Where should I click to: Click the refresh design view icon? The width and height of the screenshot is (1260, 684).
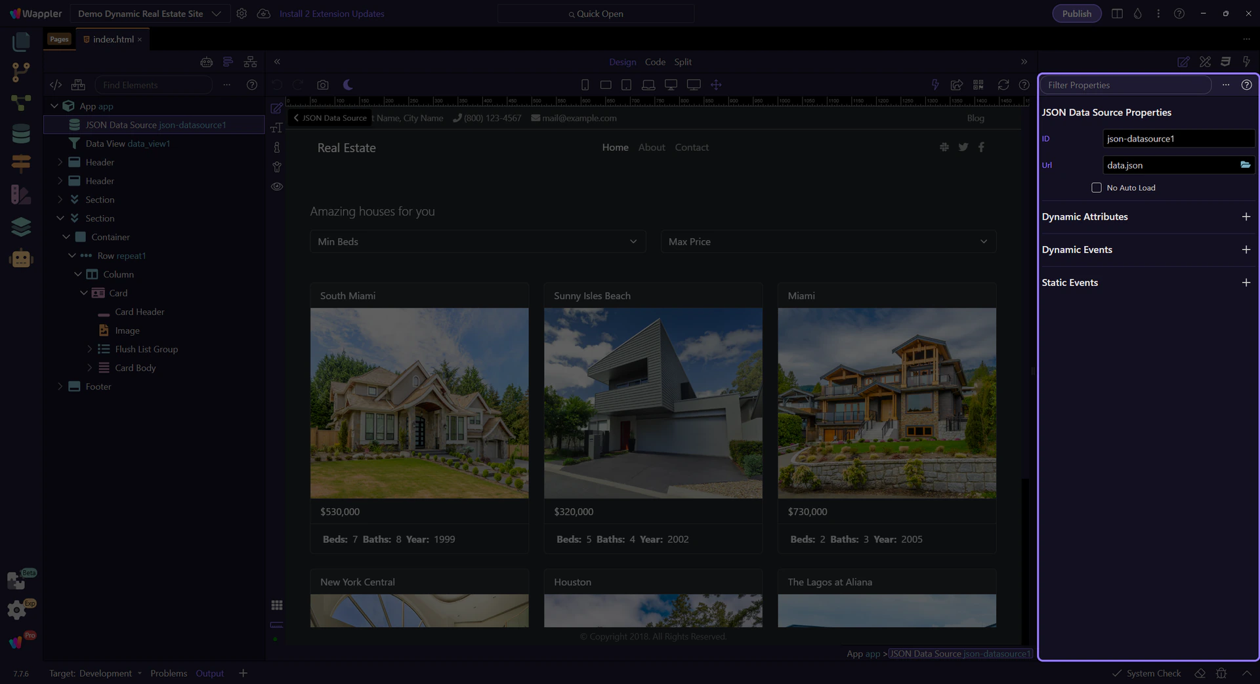click(x=1003, y=85)
